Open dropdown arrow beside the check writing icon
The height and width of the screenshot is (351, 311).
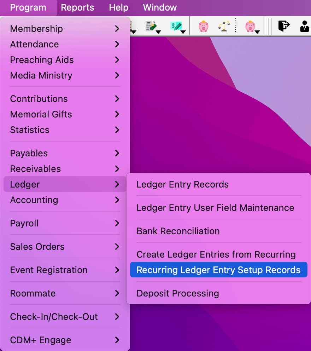(x=183, y=31)
